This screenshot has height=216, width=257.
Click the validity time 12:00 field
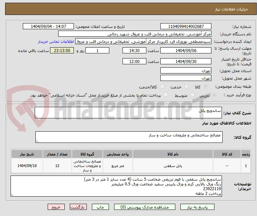[x=134, y=61]
